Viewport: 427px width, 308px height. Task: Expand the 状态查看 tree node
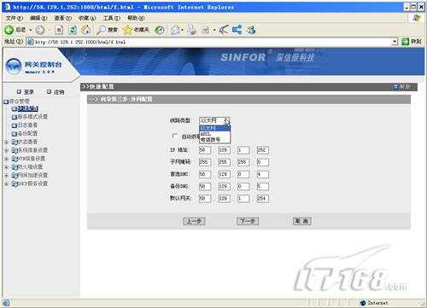coord(7,142)
